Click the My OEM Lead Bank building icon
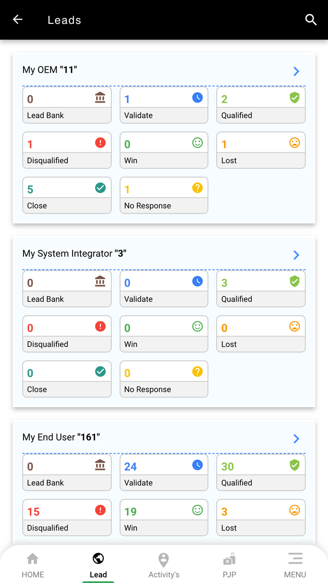The image size is (328, 583). point(100,97)
